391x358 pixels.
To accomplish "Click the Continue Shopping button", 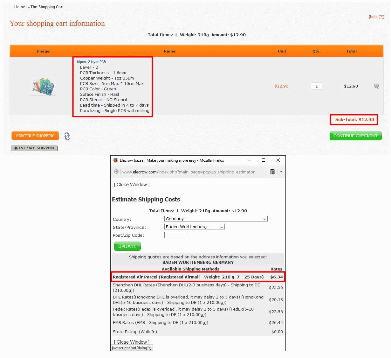I will [x=35, y=136].
